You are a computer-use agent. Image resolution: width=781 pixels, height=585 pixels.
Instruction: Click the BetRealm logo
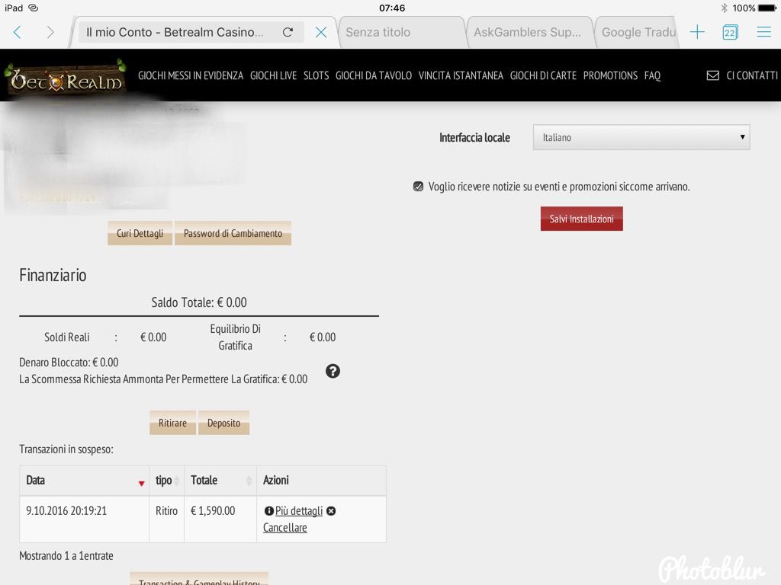pos(65,76)
